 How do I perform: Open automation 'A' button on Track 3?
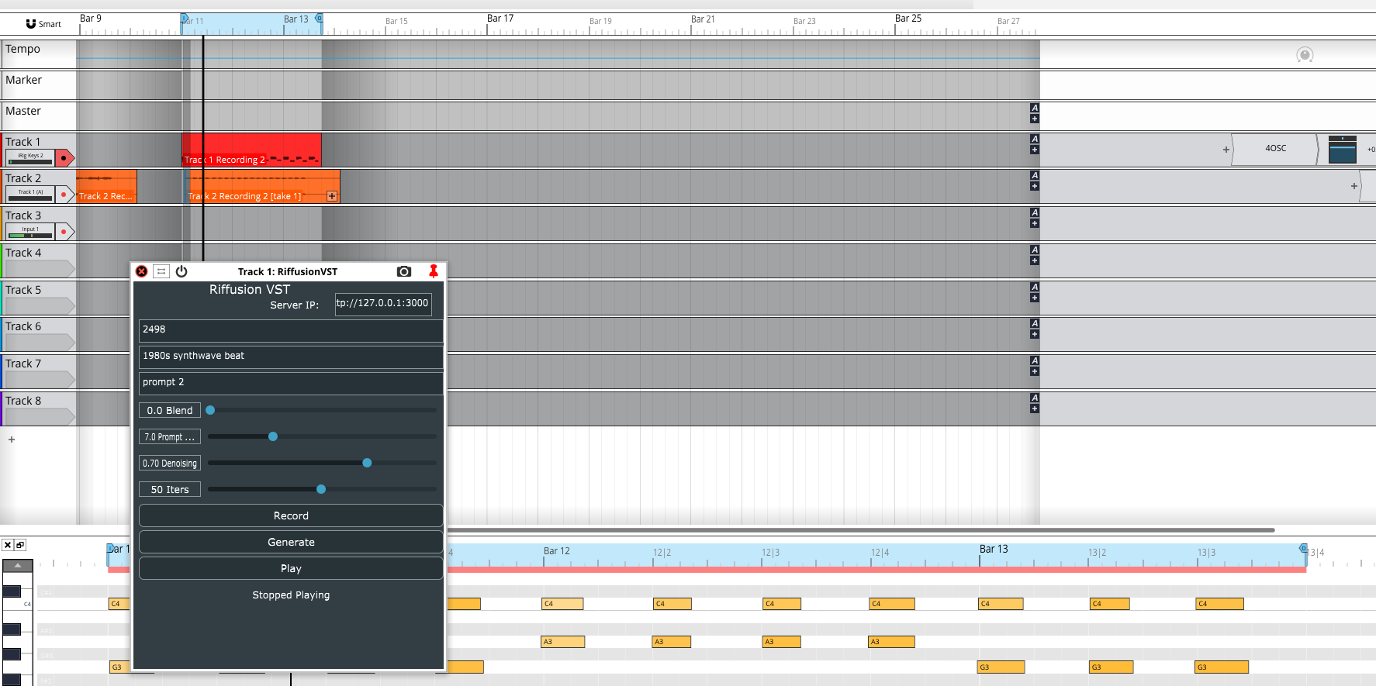1035,212
